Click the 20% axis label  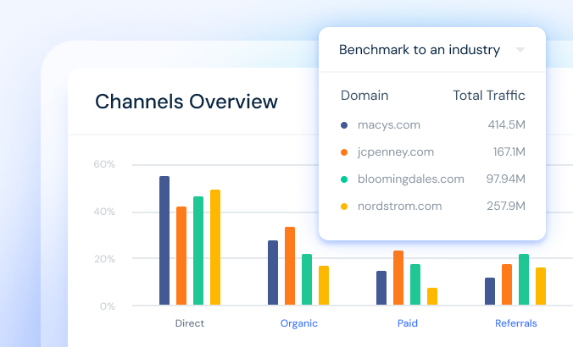click(104, 259)
